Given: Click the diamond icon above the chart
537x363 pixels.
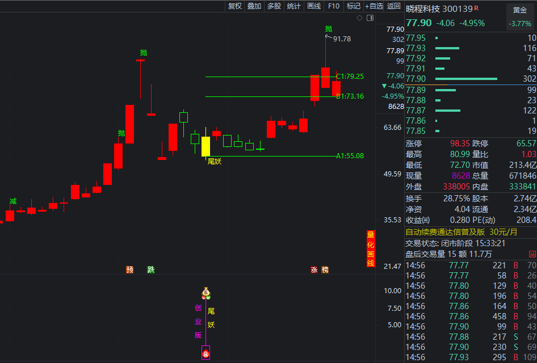Looking at the screenshot, I should coord(359,18).
